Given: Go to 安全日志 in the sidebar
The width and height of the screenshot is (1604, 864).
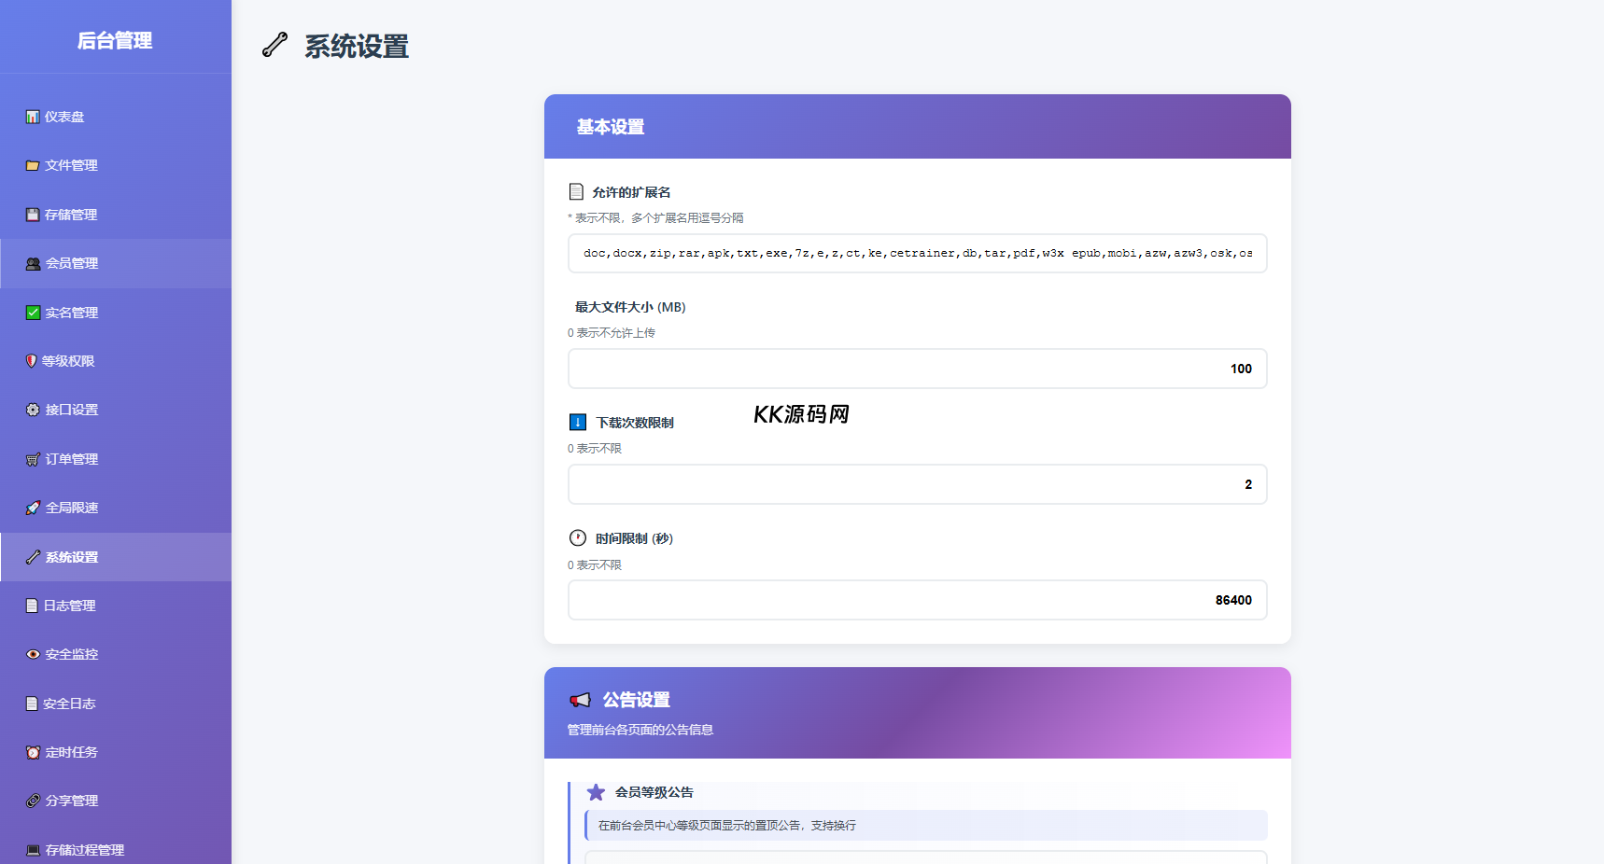Looking at the screenshot, I should (69, 704).
